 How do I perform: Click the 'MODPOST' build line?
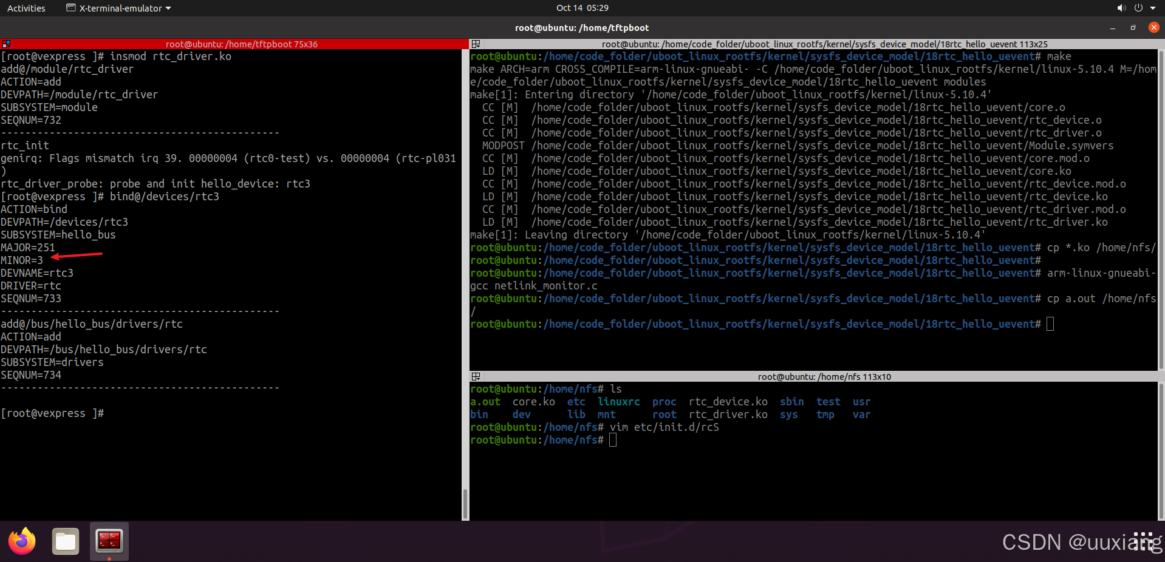[798, 146]
